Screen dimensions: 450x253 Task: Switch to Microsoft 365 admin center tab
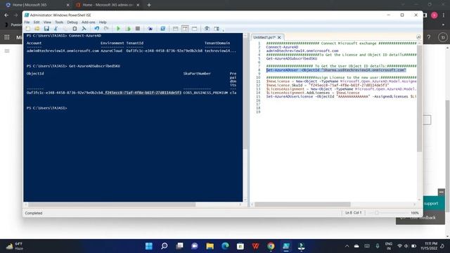tap(108, 5)
